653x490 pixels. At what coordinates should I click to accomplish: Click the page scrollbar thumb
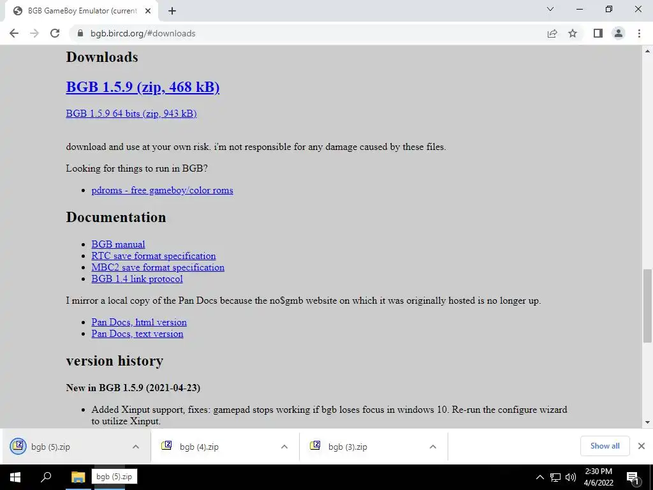(647, 306)
